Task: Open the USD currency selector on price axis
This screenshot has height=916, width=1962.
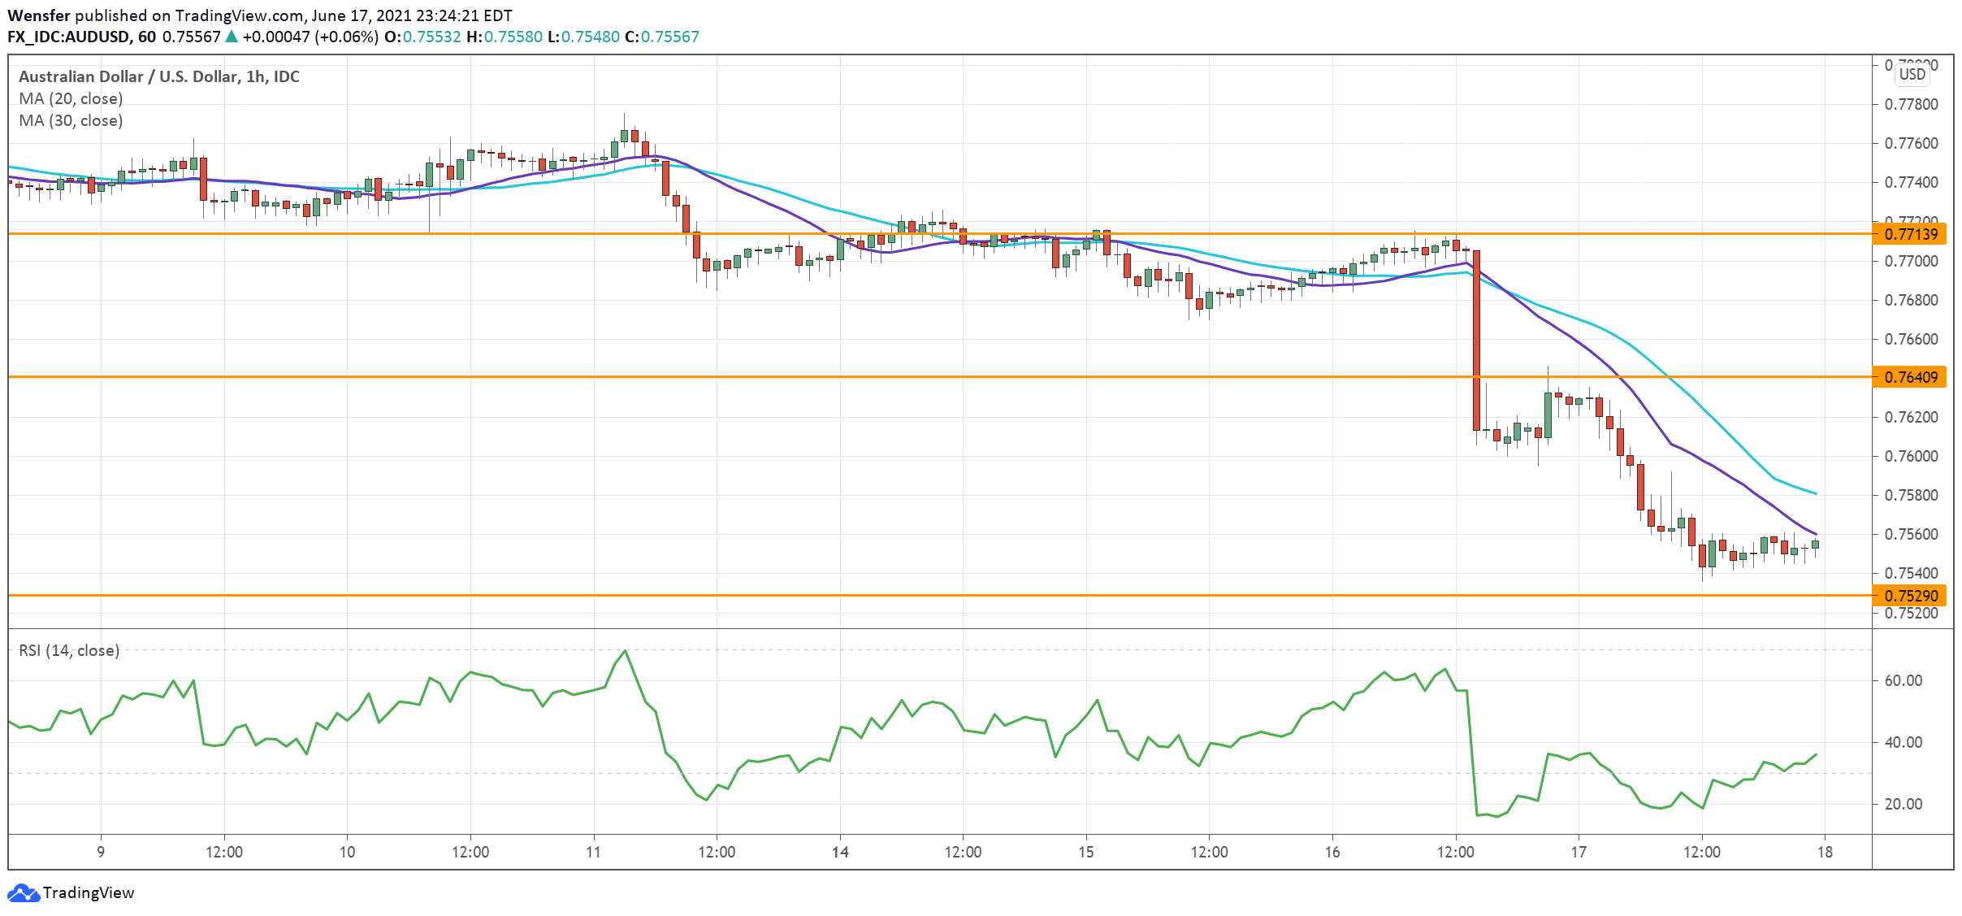Action: (1912, 74)
